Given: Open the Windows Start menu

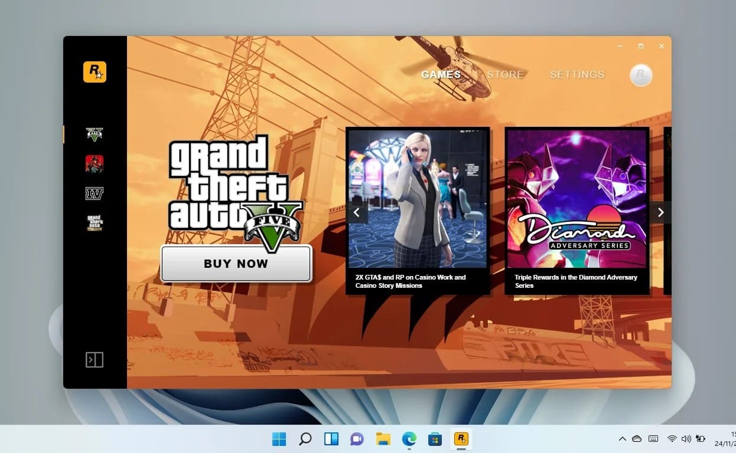Looking at the screenshot, I should point(278,439).
